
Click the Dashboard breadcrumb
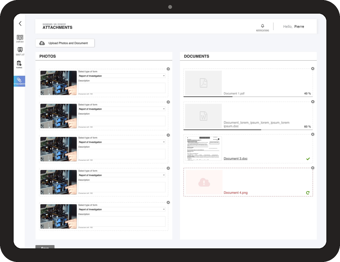(47, 24)
